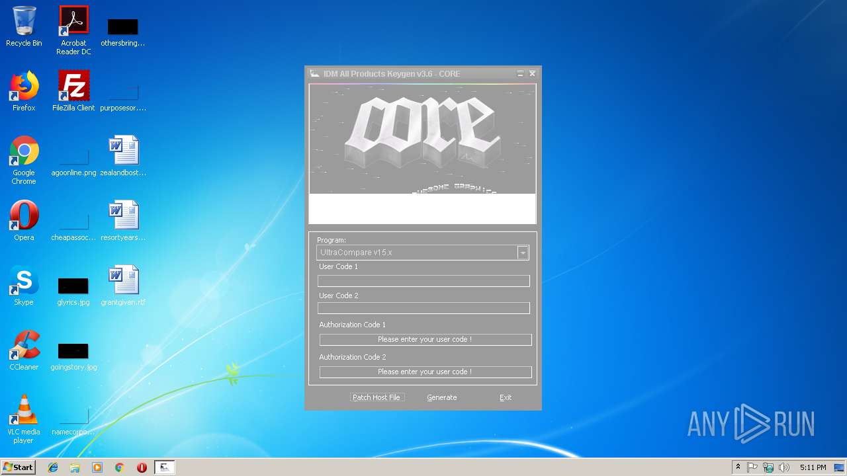847x476 pixels.
Task: Select the purposesor desktop file
Action: pyautogui.click(x=122, y=96)
